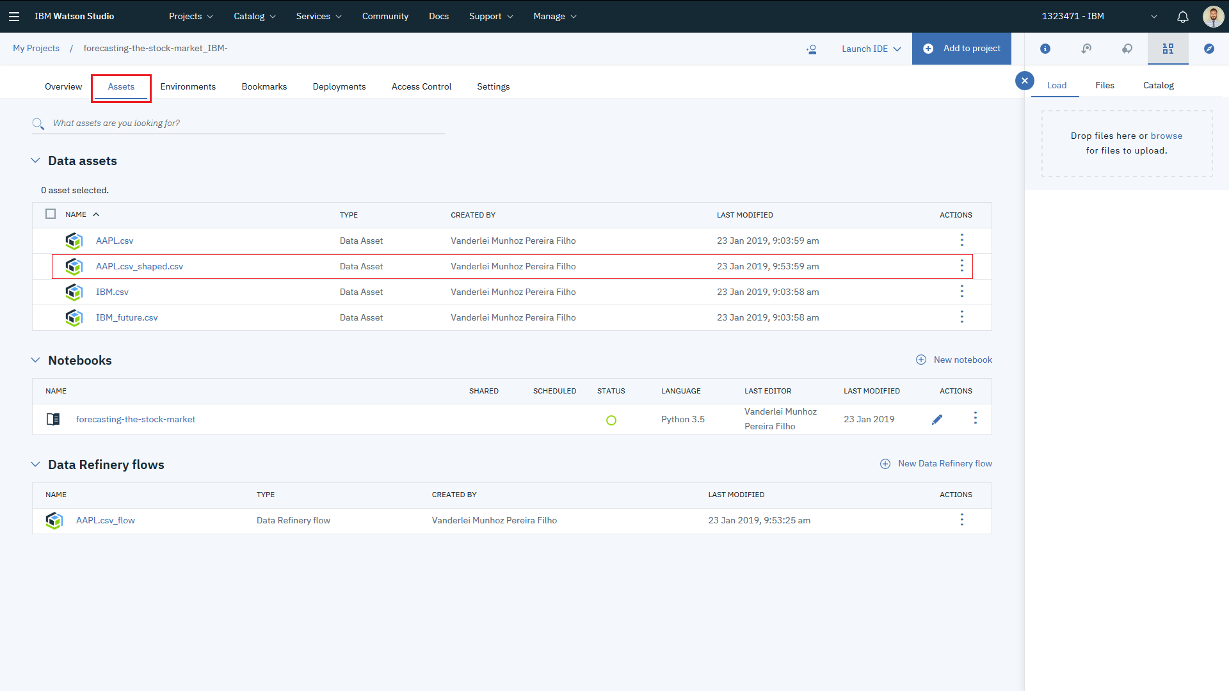
Task: Open the actions menu for AAPL.csv_flow
Action: pyautogui.click(x=961, y=520)
